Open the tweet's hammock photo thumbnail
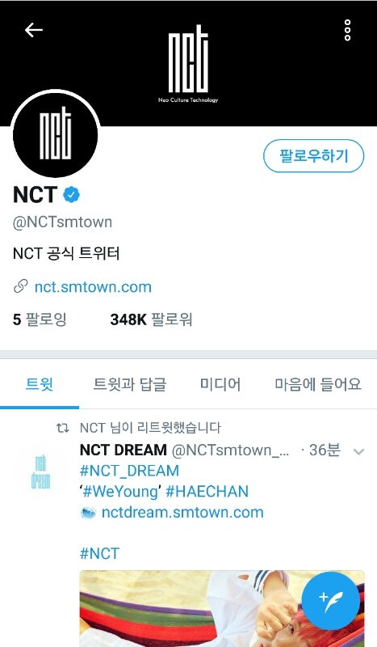 pyautogui.click(x=222, y=609)
